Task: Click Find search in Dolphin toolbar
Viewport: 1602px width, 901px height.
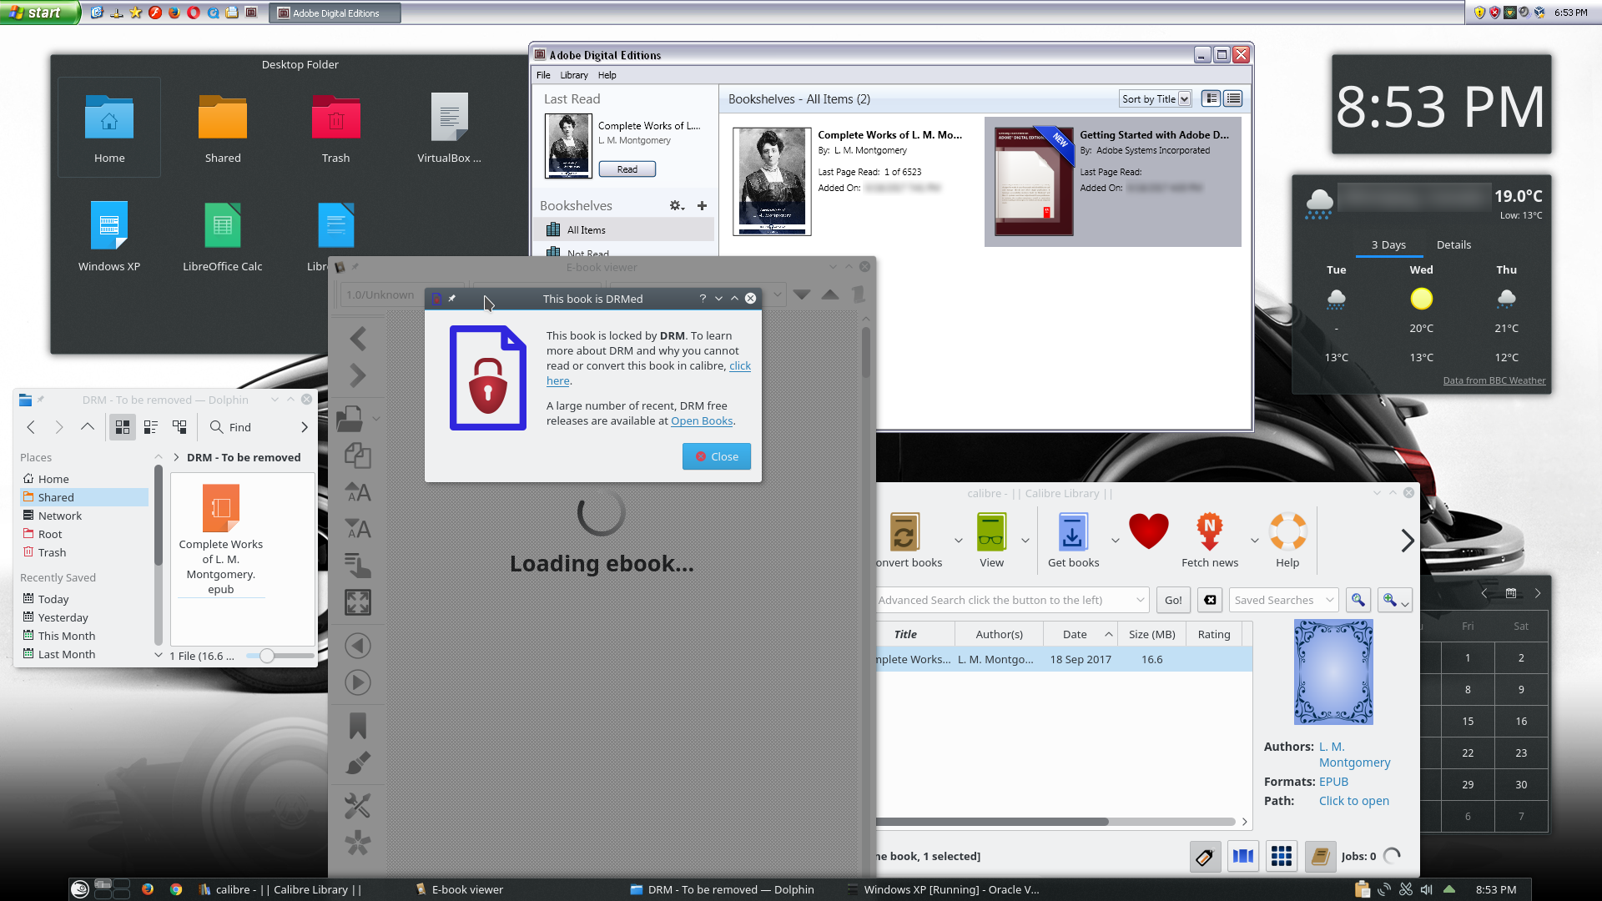Action: [230, 427]
